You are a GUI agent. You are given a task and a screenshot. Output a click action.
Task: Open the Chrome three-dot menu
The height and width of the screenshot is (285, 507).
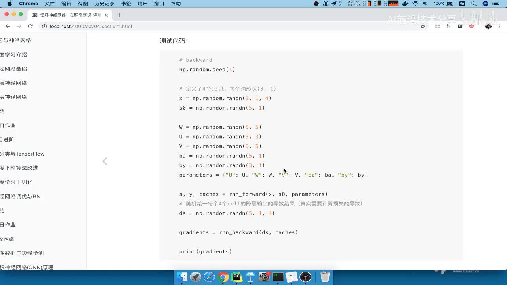[x=499, y=26]
